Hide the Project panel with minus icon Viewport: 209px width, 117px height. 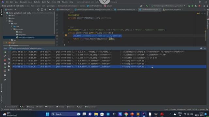[x=54, y=9]
